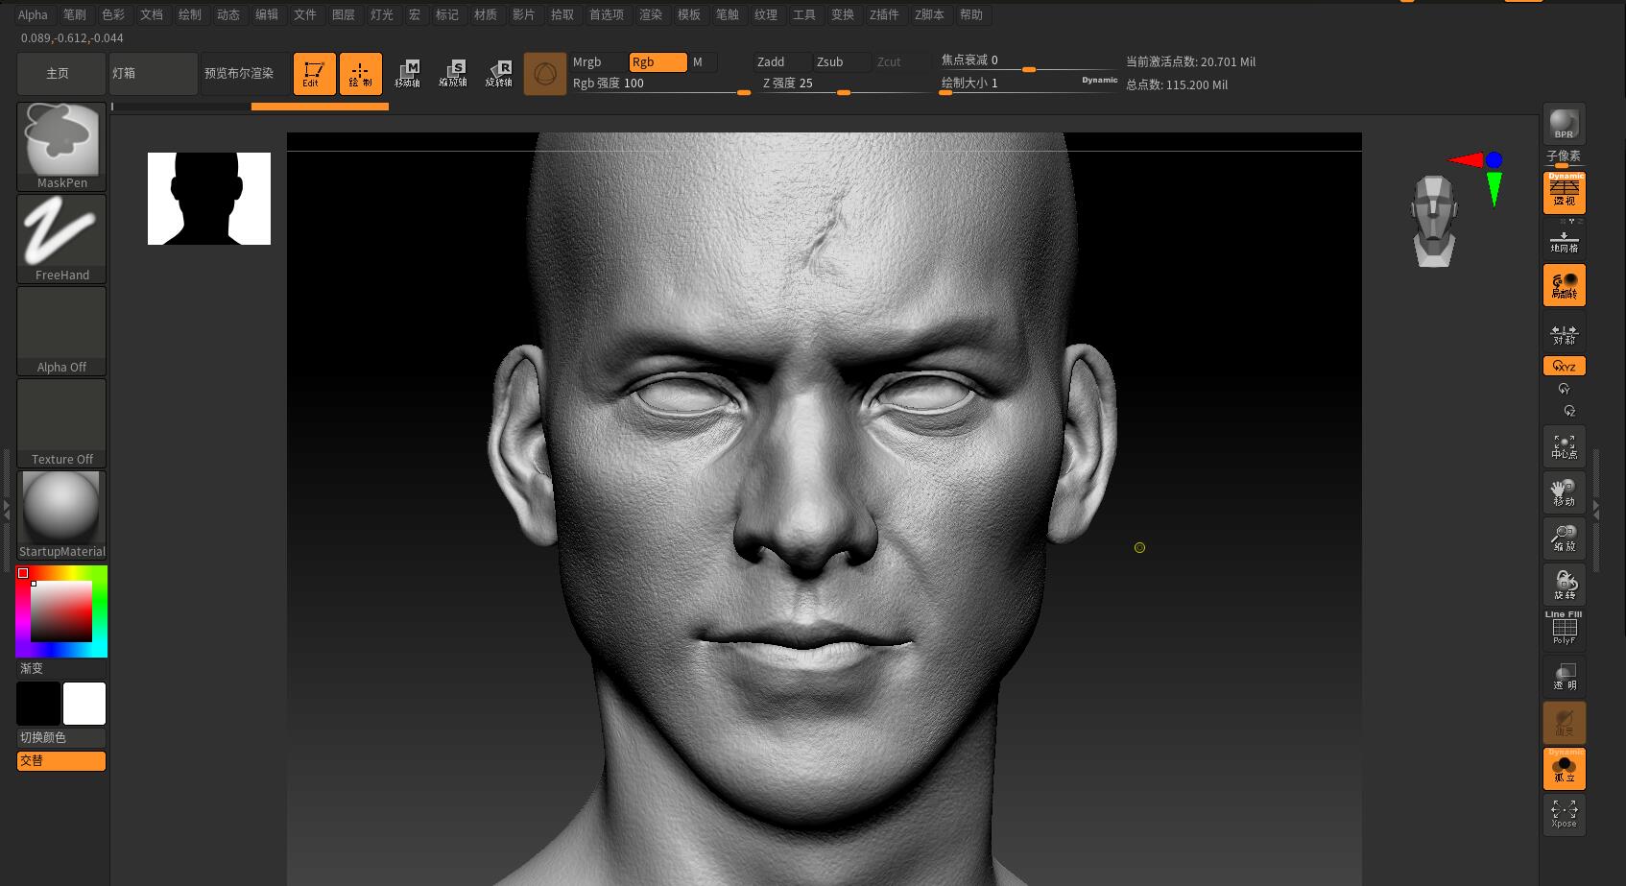
Task: Select the Z axis rotation icon
Action: [1569, 411]
